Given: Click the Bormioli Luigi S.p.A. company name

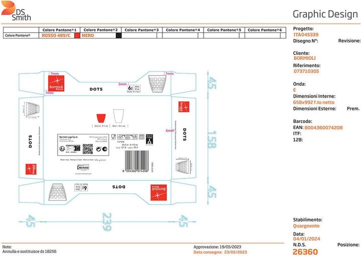Looking at the screenshot, I should coord(69,137).
